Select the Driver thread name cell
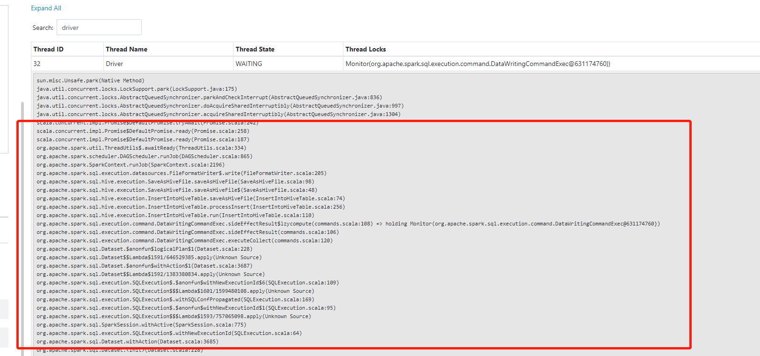Image resolution: width=760 pixels, height=356 pixels. tap(115, 64)
